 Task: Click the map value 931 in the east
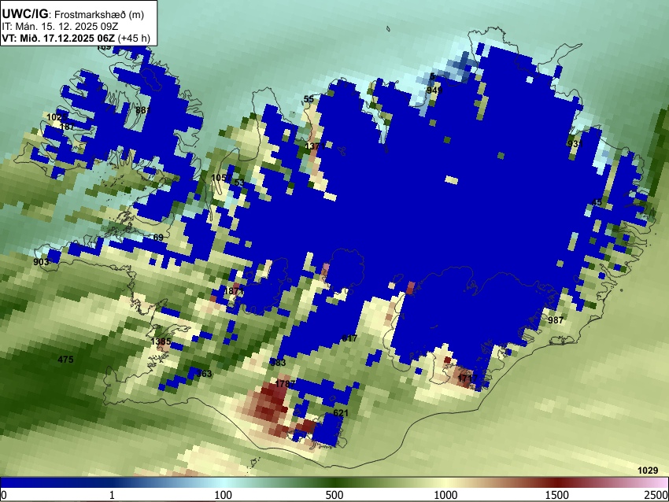coord(575,144)
